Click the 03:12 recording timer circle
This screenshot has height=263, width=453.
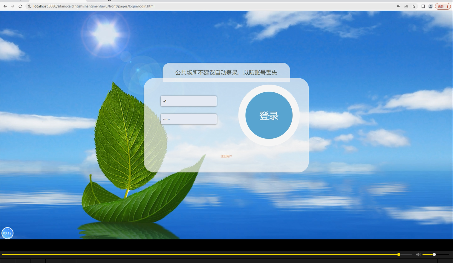tap(7, 233)
